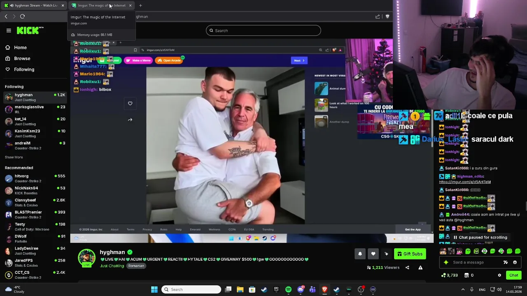Toggle stream notifications bell
Viewport: 527px width, 296px height.
(360, 254)
